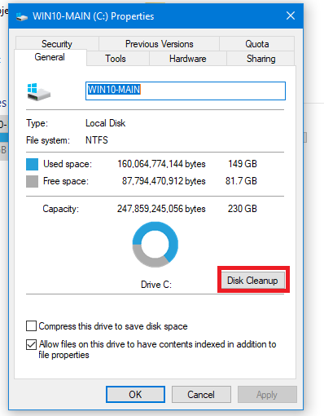This screenshot has height=416, width=324.
Task: Click the blue Used space color square
Action: (32, 164)
